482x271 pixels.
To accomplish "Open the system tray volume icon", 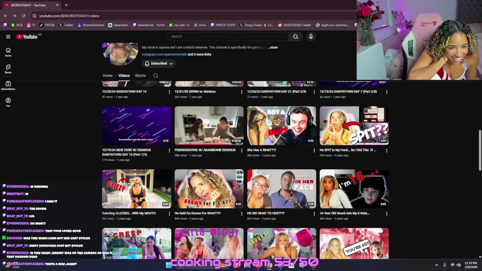I will 458,265.
